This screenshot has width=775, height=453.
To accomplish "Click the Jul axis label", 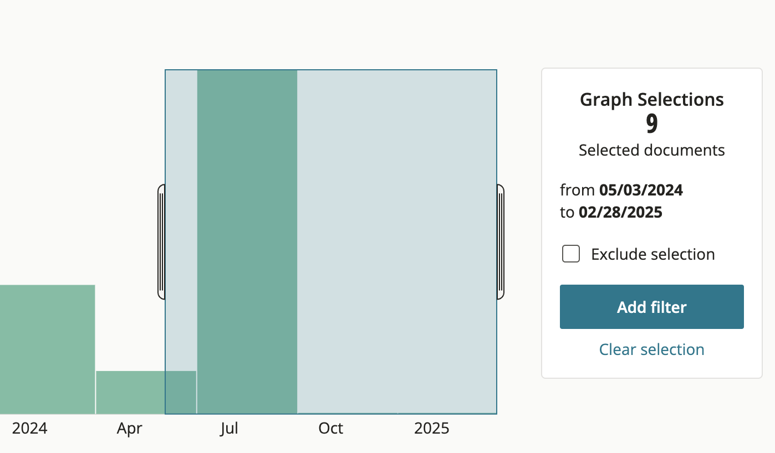I will click(229, 428).
